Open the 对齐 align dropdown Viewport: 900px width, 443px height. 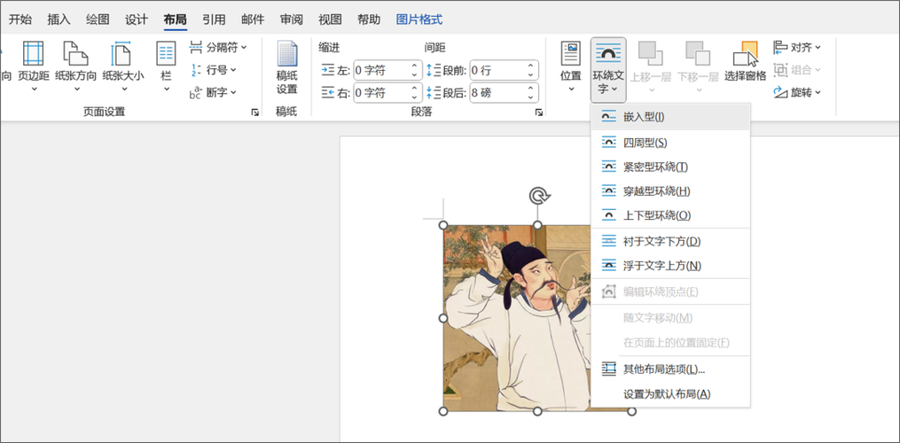tap(797, 47)
